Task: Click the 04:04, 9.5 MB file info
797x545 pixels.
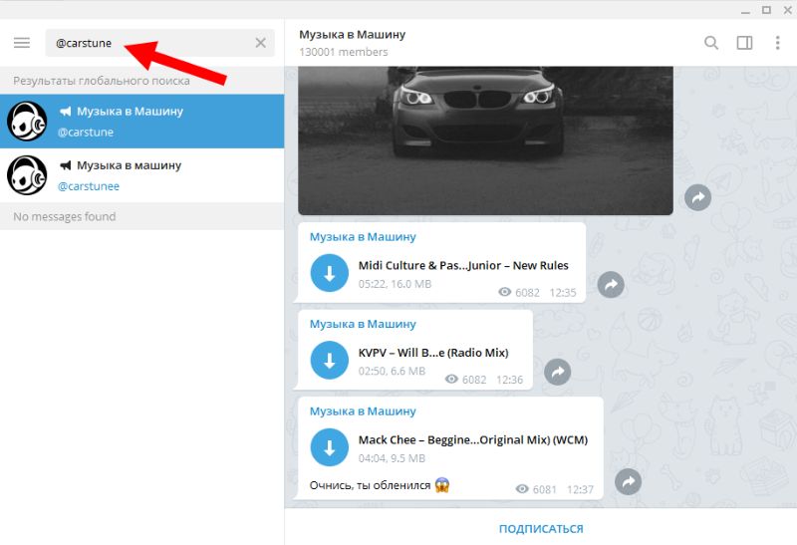Action: pos(392,458)
